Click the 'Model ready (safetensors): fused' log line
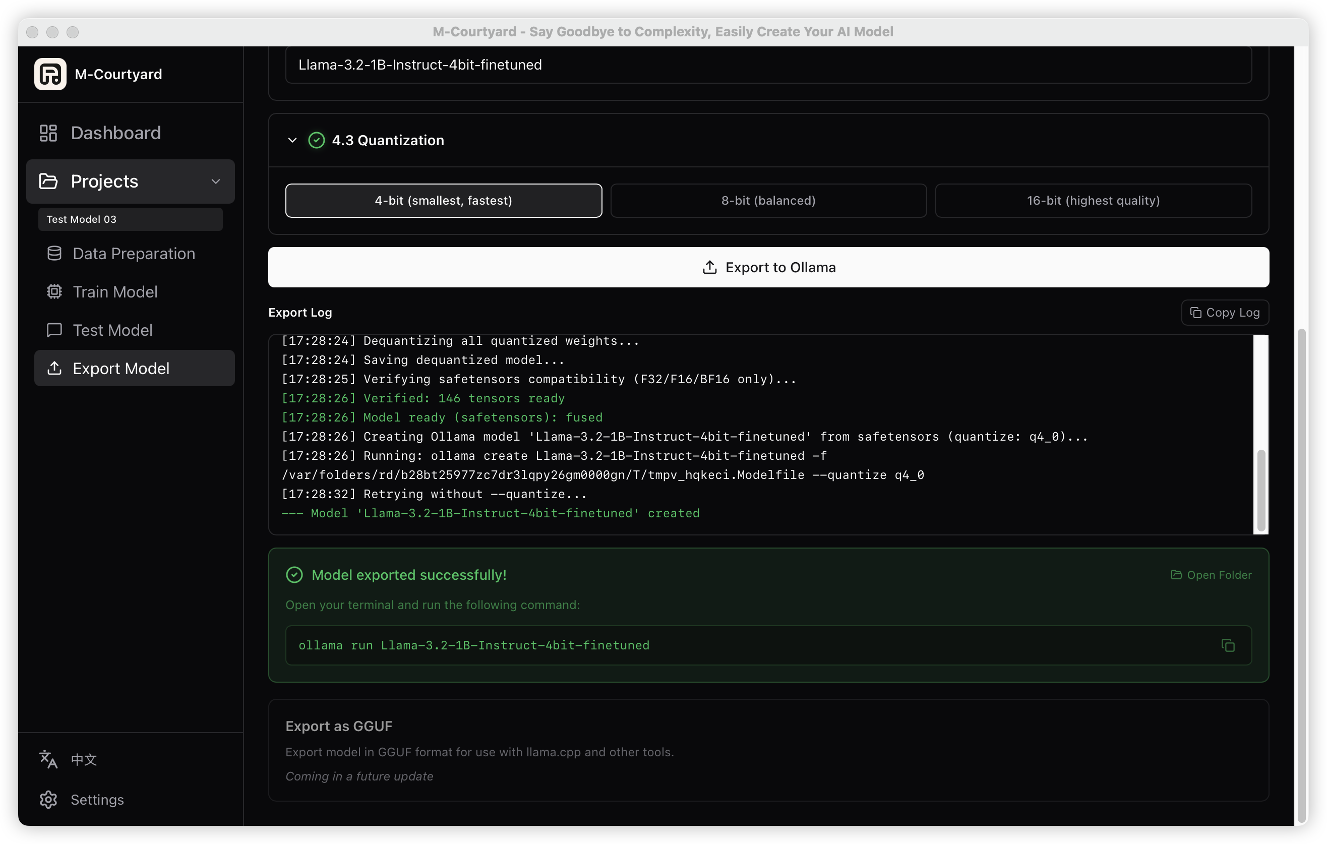1327x844 pixels. point(442,417)
